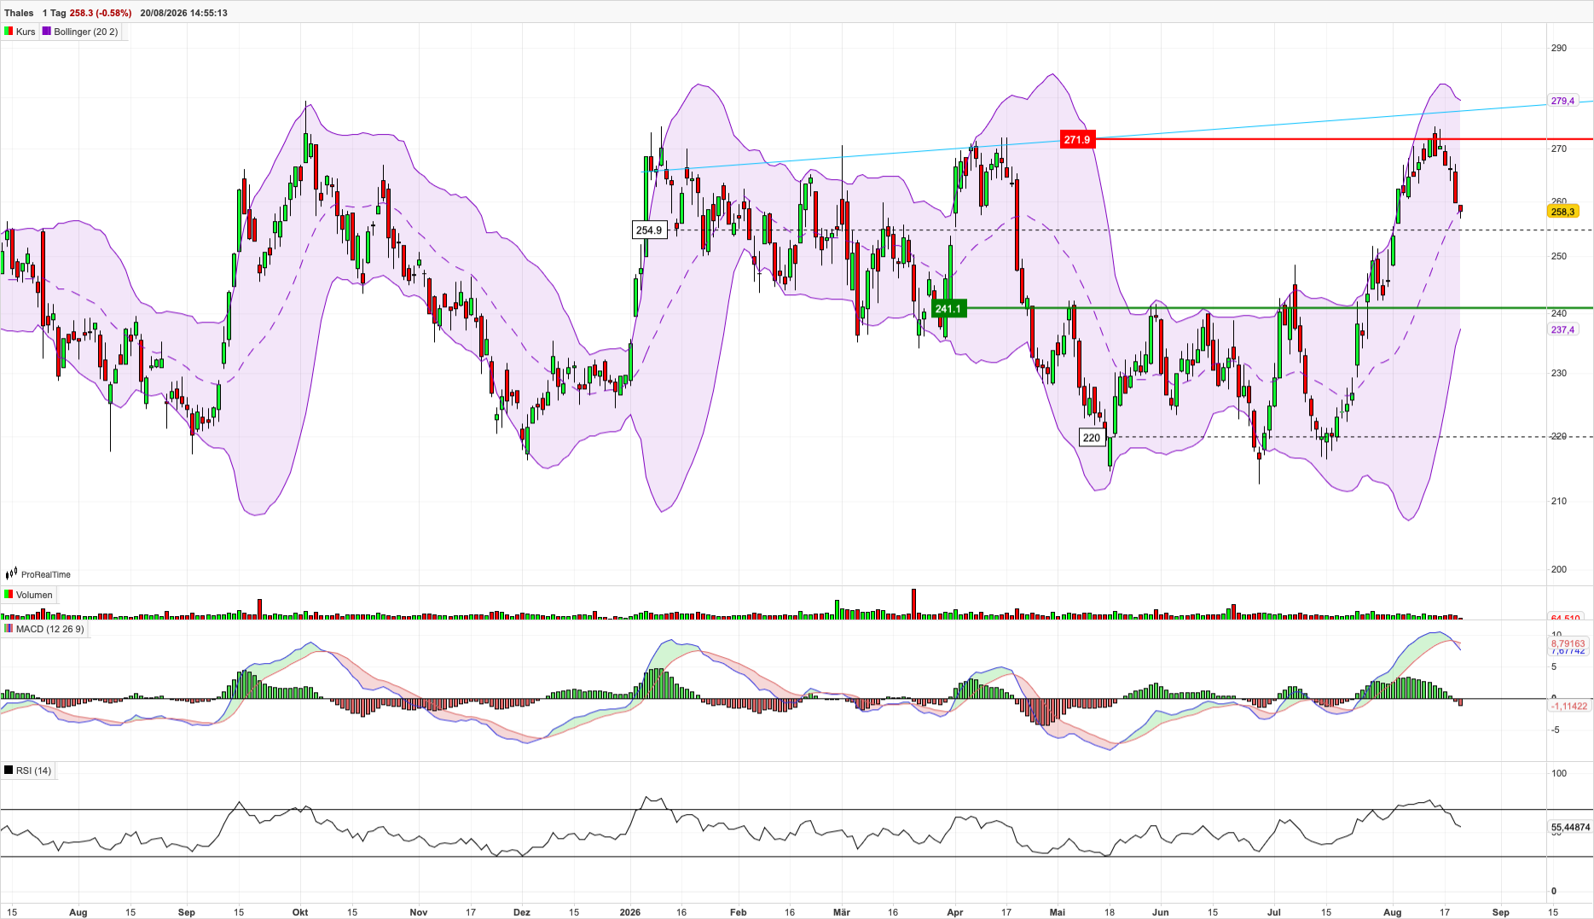Click the "Jun" month label on time axis

tap(1161, 912)
